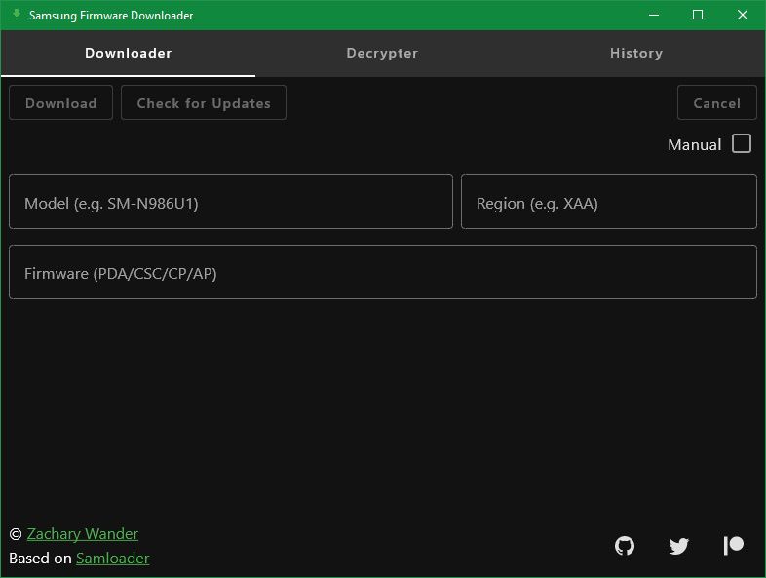Open the Patreon icon link
This screenshot has width=766, height=578.
[734, 546]
